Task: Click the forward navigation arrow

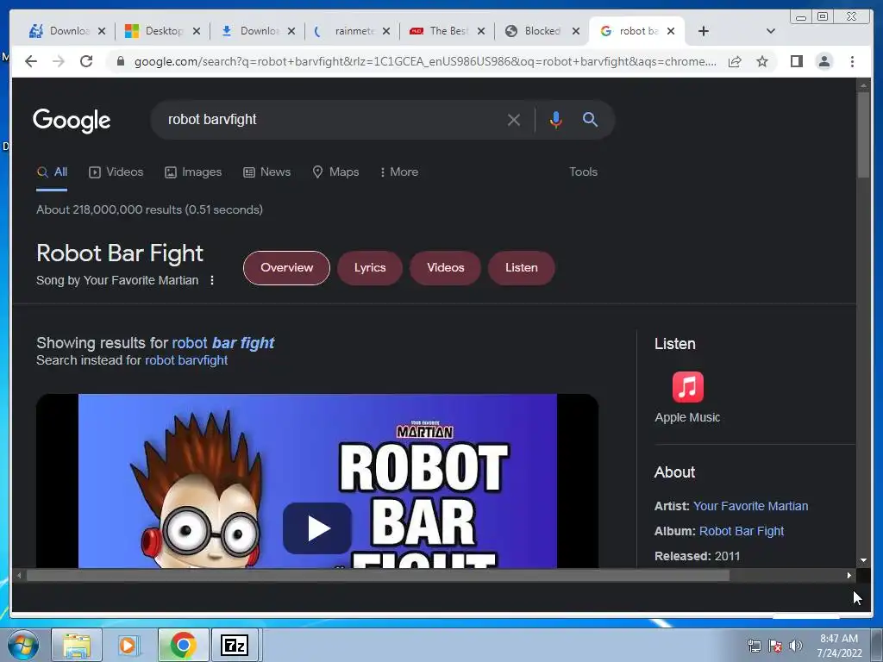Action: pos(59,61)
